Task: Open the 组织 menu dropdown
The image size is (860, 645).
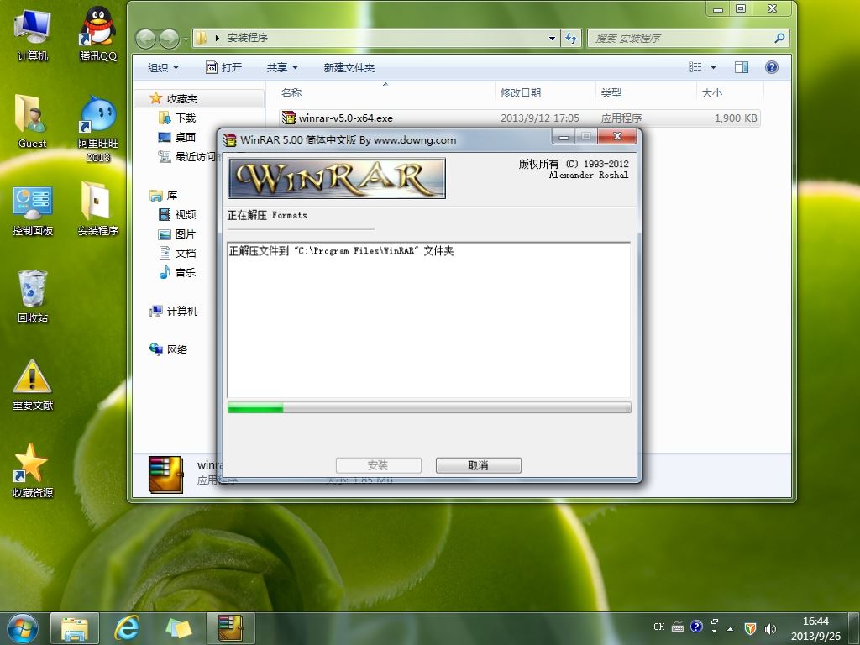Action: tap(163, 67)
